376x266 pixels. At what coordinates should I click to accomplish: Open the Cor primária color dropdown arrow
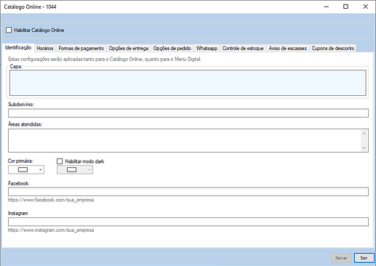[41, 170]
